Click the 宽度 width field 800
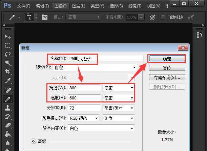The width and height of the screenshot is (207, 151). pos(84,88)
